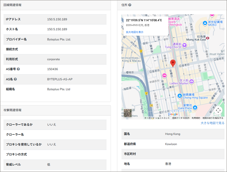
Task: Click the help icon beside 住所
Action: 130,5
